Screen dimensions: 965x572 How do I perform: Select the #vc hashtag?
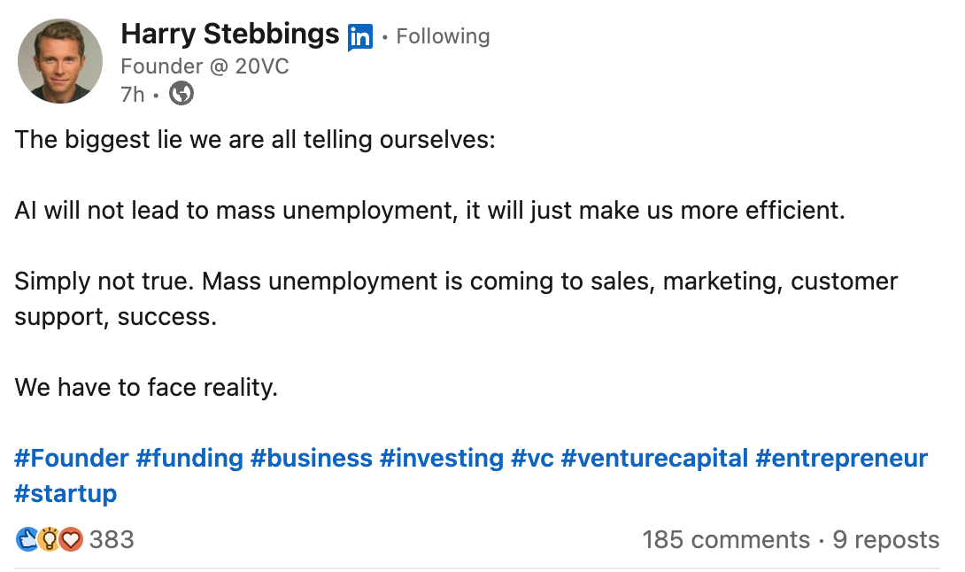pyautogui.click(x=532, y=458)
